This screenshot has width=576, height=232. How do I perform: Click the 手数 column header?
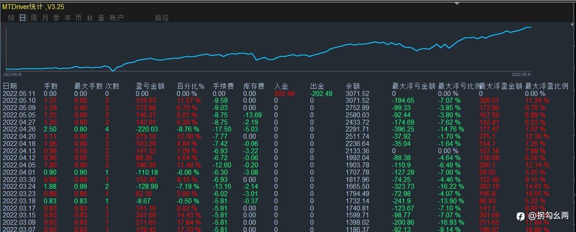pos(51,86)
